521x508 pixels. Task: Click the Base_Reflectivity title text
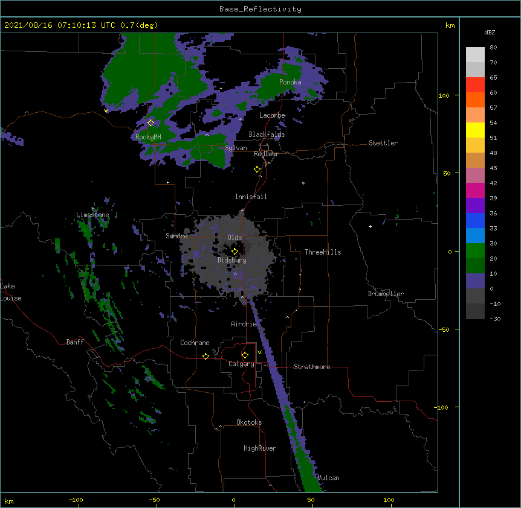point(260,9)
